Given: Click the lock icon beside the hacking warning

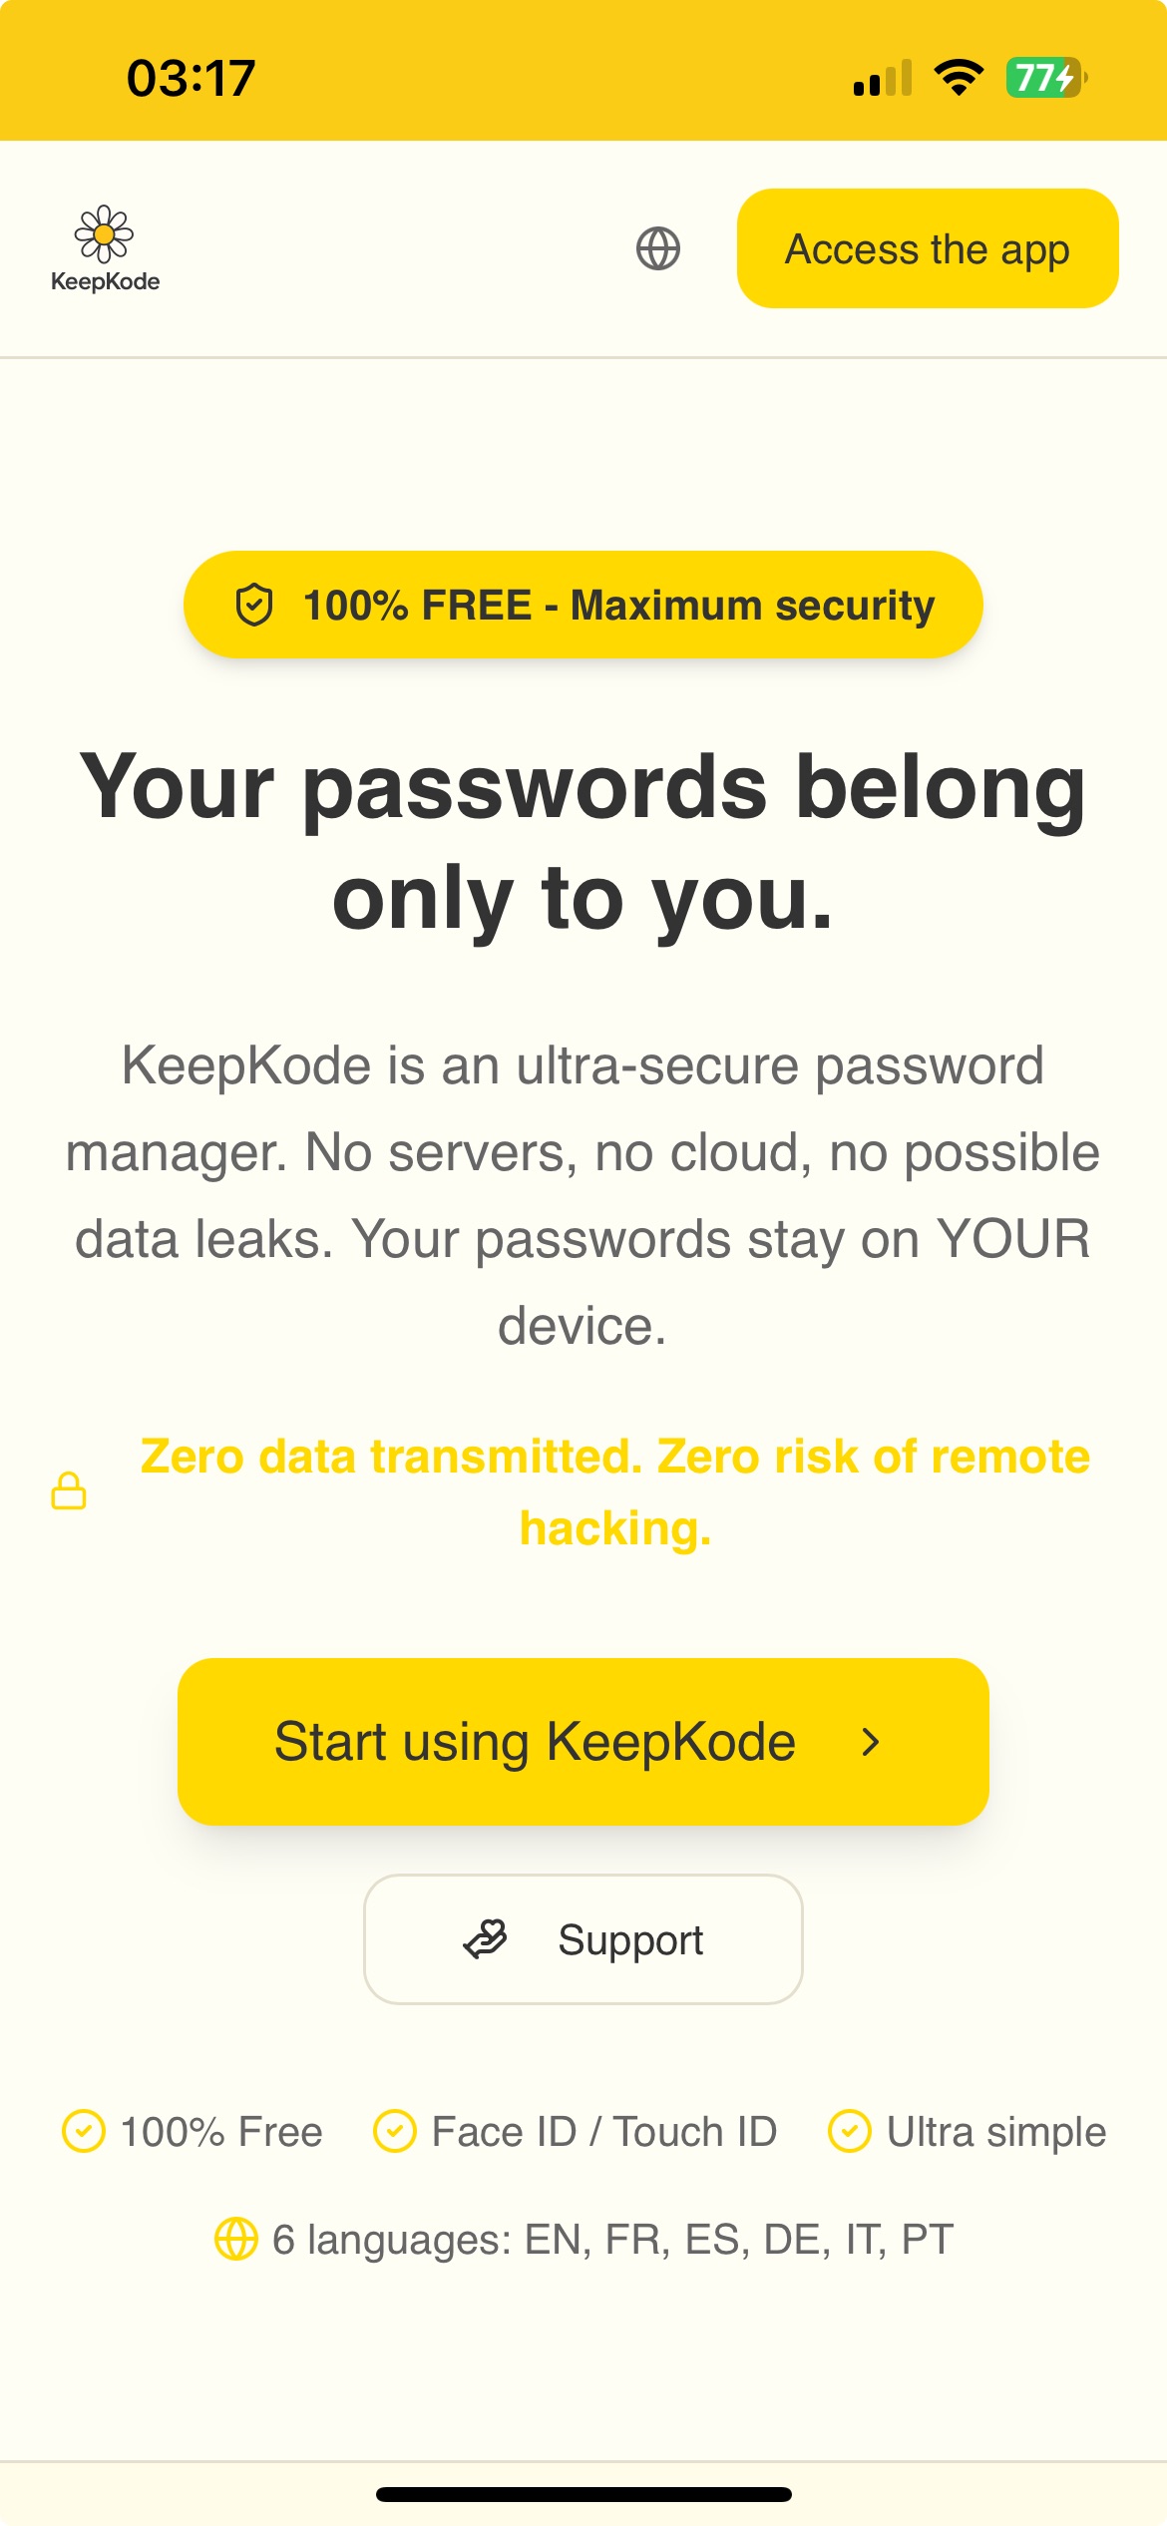Looking at the screenshot, I should tap(67, 1492).
